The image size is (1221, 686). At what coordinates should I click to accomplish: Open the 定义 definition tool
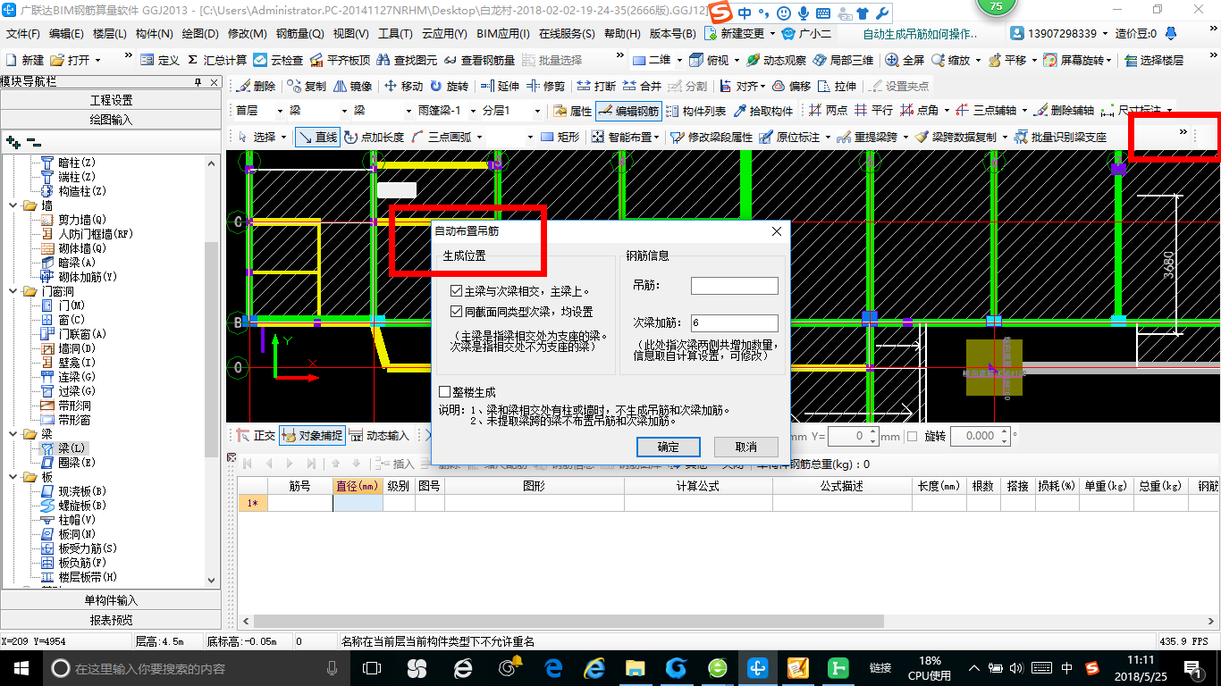[x=160, y=60]
